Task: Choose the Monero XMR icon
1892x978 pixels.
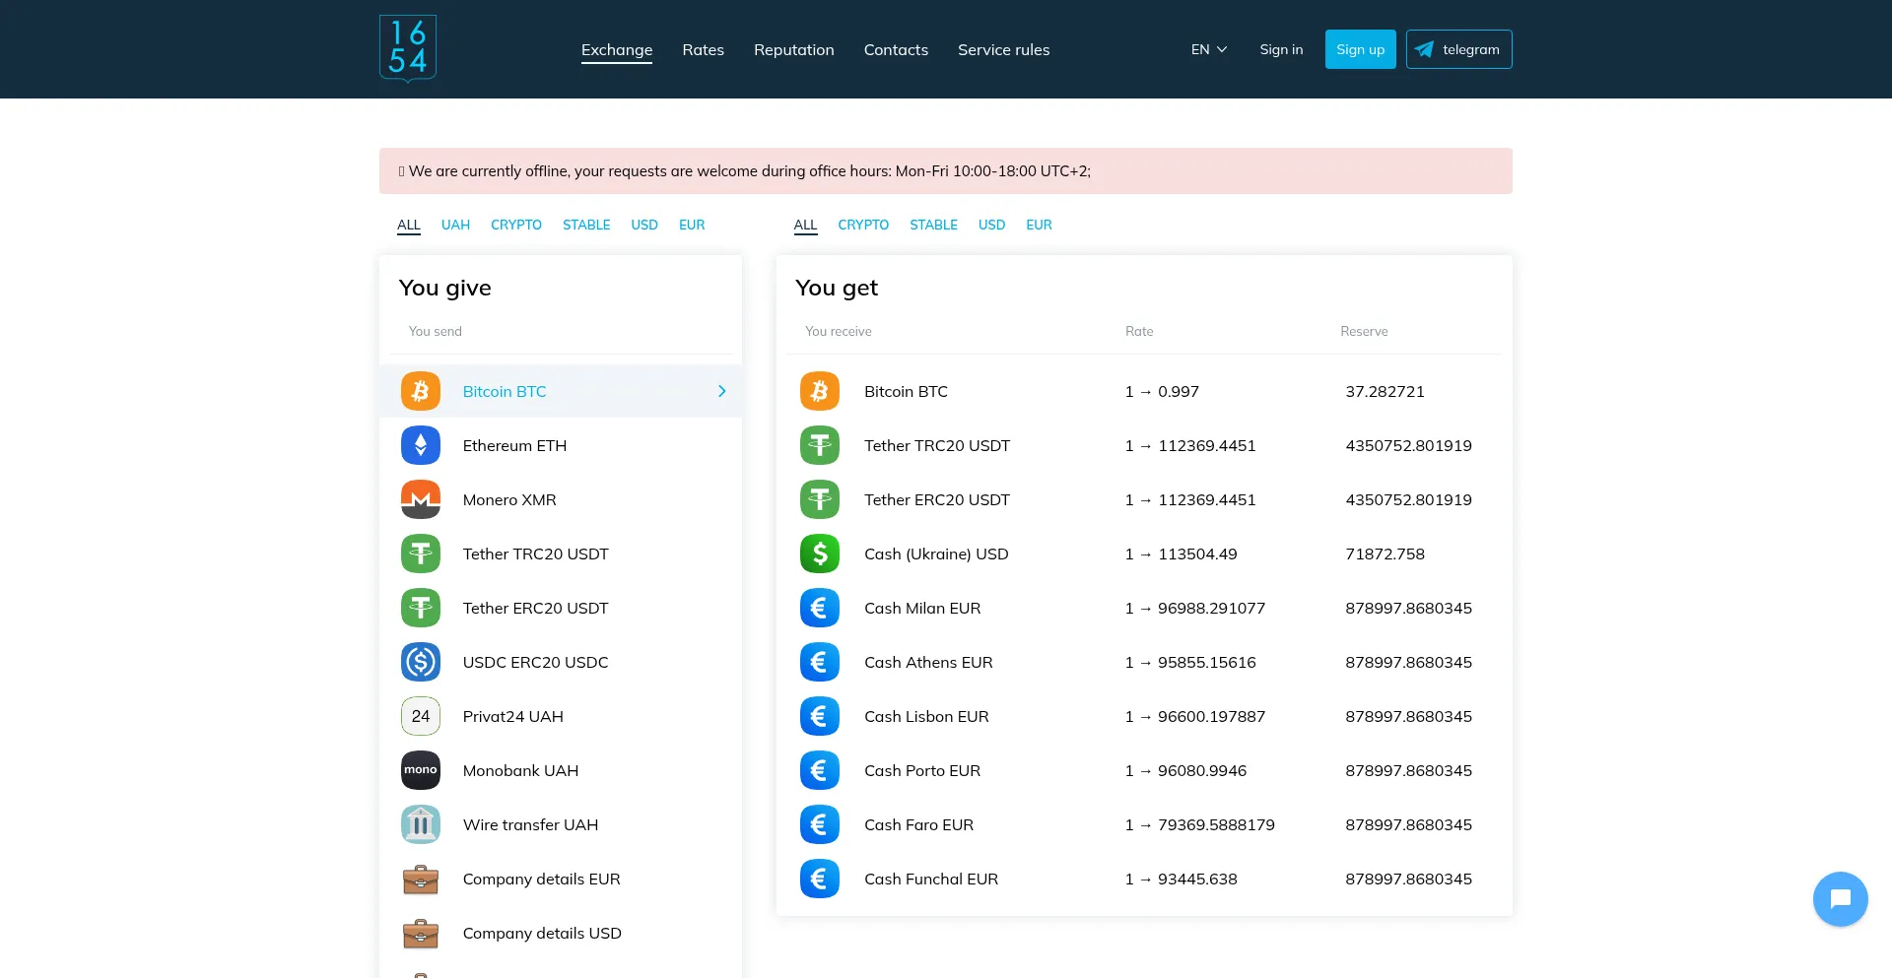Action: 421,499
